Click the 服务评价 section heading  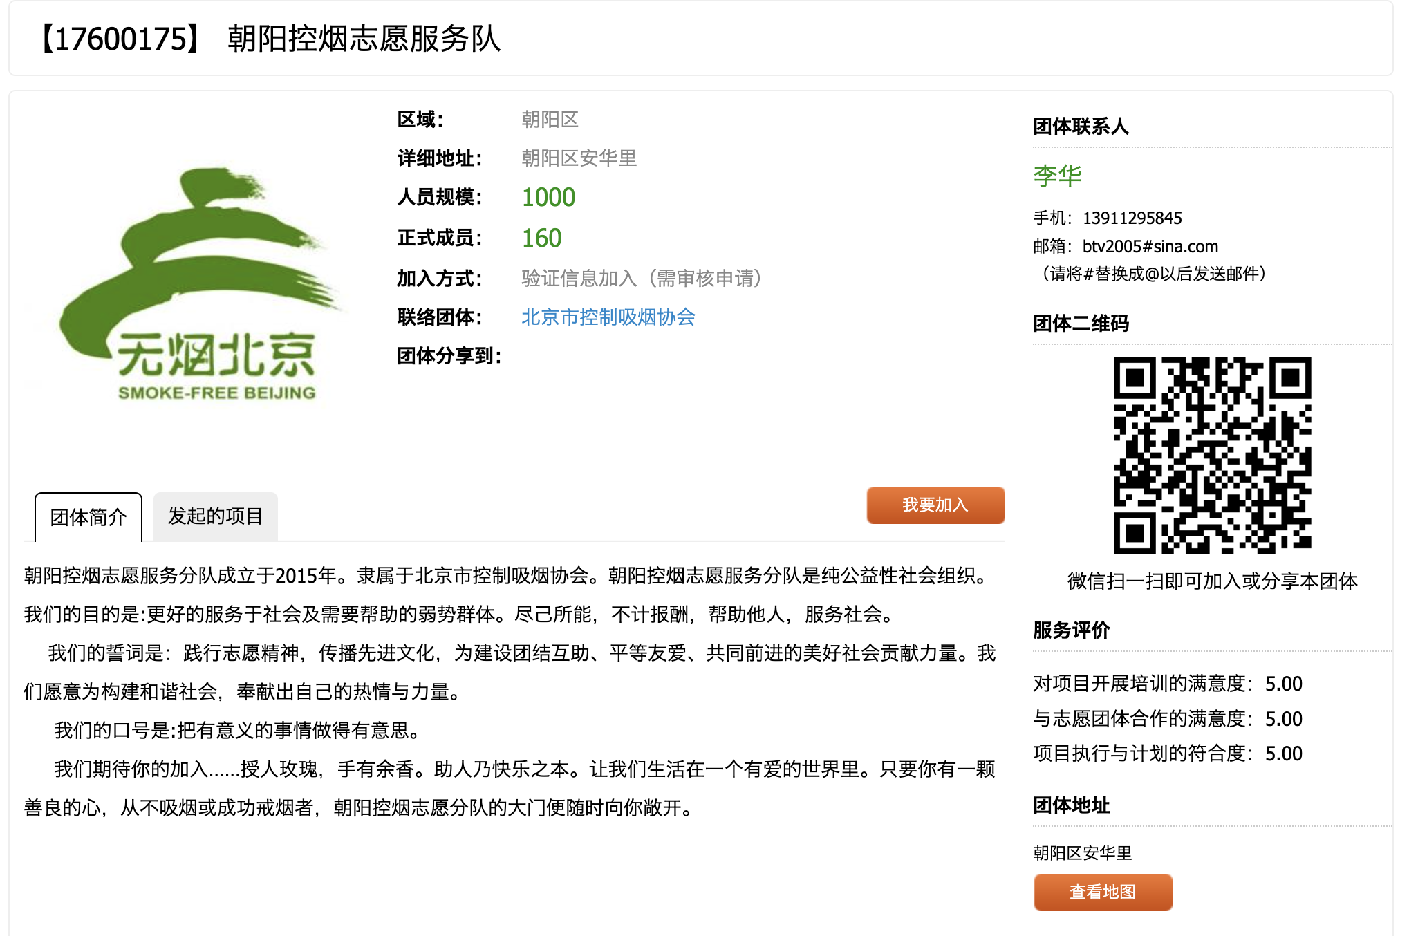1071,630
